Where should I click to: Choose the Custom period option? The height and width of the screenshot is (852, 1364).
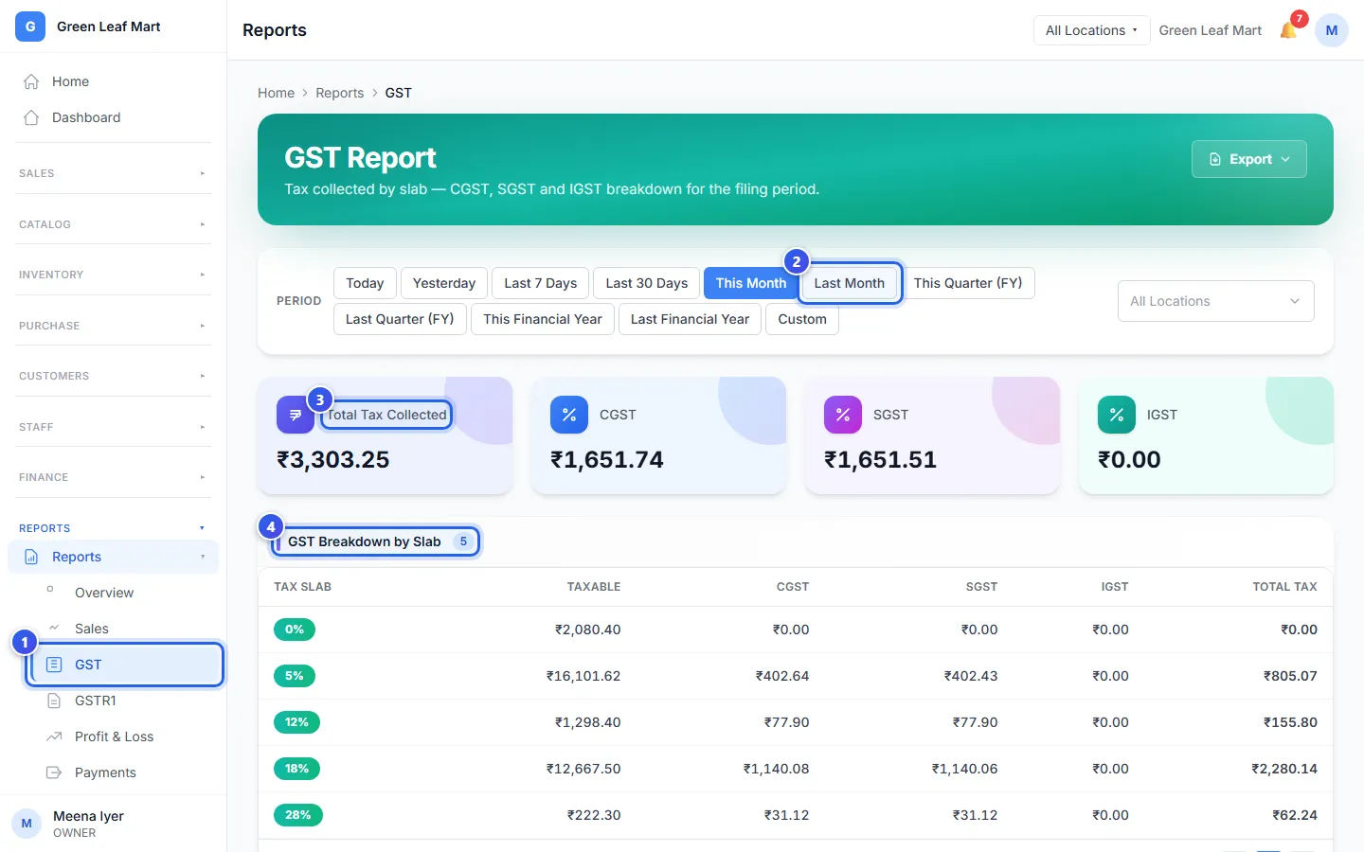(802, 319)
